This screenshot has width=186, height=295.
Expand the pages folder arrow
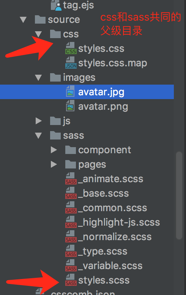(54, 164)
